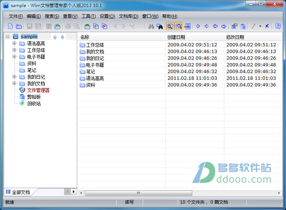Click the computer-with-binoculars search icon
The height and width of the screenshot is (210, 286).
[x=160, y=26]
